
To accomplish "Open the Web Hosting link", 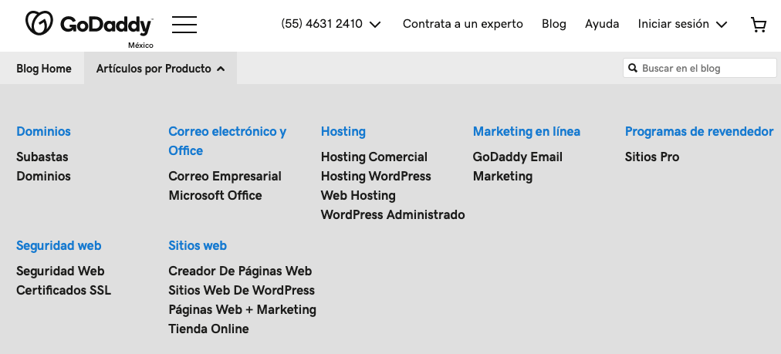I will click(x=358, y=196).
